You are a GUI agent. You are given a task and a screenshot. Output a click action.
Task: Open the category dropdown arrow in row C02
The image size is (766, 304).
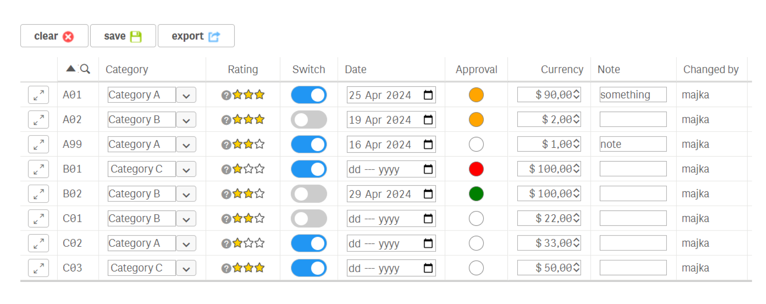pos(186,244)
